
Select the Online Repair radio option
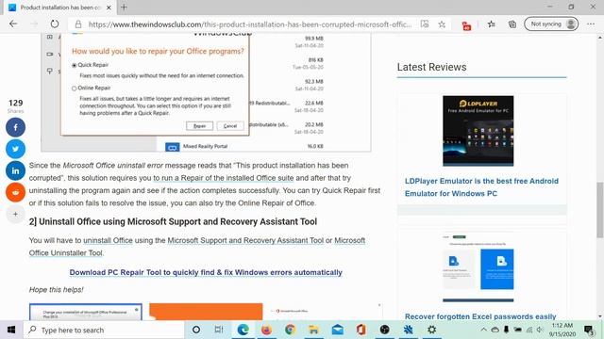pyautogui.click(x=74, y=89)
